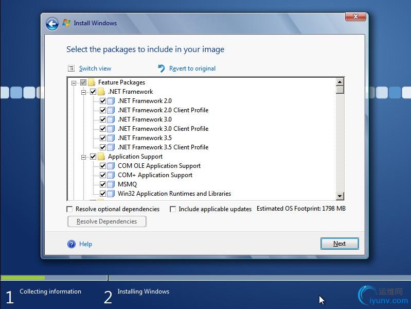This screenshot has height=309, width=411.
Task: Select the MSMQ tree row text
Action: (x=128, y=184)
